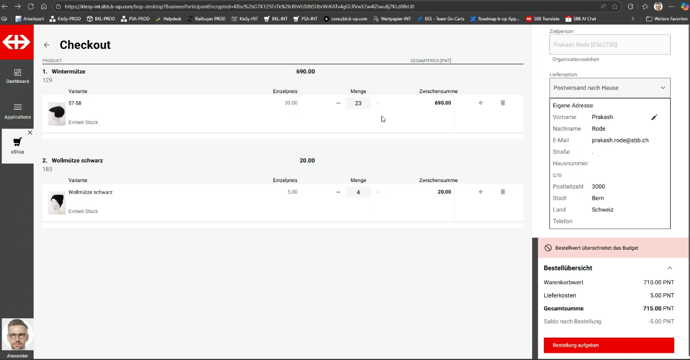The height and width of the screenshot is (360, 690).
Task: Edit own address with the pencil icon
Action: [x=654, y=117]
